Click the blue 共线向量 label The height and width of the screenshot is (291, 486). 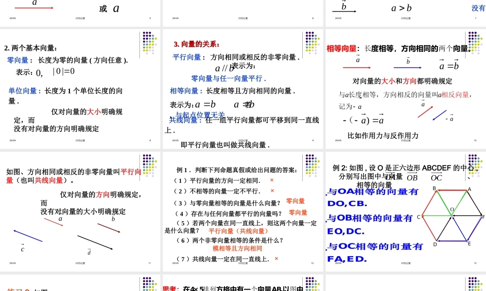point(183,120)
